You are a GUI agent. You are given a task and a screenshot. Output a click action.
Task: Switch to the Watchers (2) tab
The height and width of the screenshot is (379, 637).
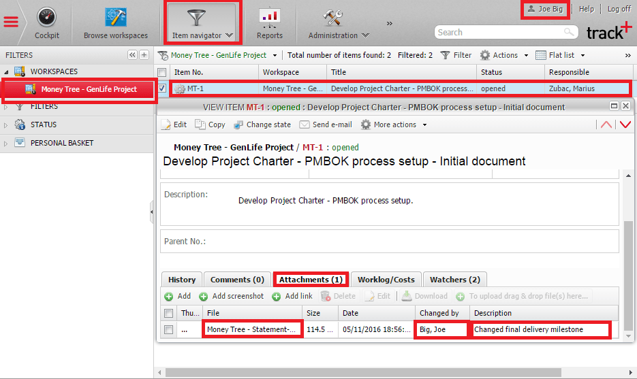454,280
